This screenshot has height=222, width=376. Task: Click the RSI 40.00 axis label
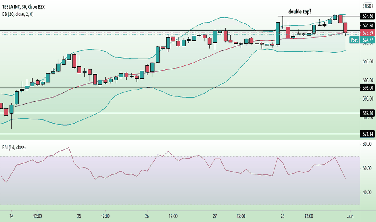tap(367, 193)
